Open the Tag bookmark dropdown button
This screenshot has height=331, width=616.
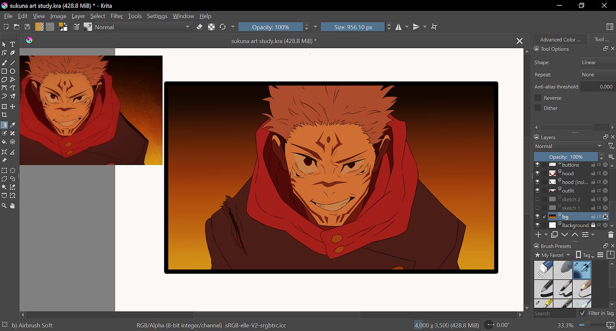point(585,255)
